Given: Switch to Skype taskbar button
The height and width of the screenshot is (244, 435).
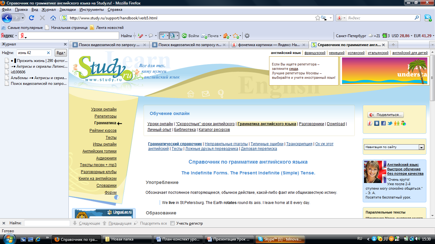Looking at the screenshot, I should tap(280, 239).
